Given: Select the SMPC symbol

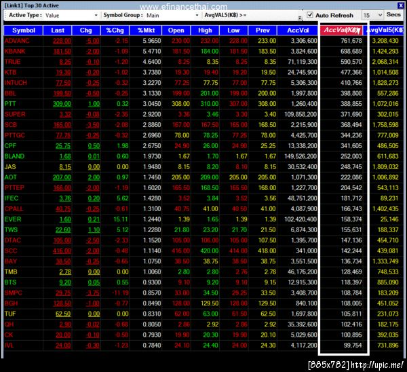Looking at the screenshot, I should point(14,293).
